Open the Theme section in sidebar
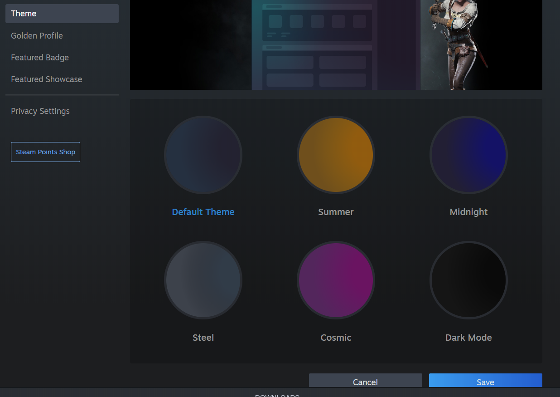Screen dimensions: 560x397 click(62, 14)
